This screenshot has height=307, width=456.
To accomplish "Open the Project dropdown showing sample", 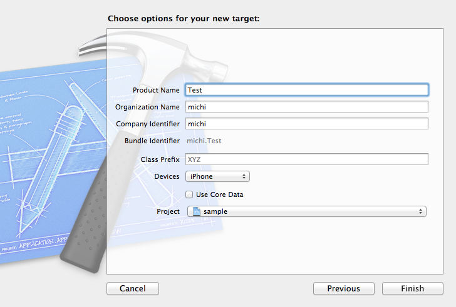I will [x=307, y=211].
